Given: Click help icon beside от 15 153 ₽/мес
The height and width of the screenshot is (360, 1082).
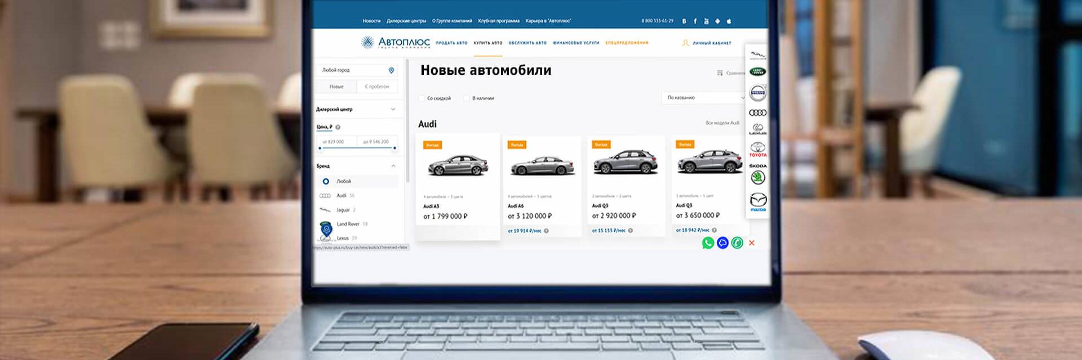Looking at the screenshot, I should pyautogui.click(x=630, y=230).
